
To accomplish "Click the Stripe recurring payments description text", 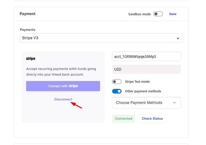I will (x=61, y=72).
